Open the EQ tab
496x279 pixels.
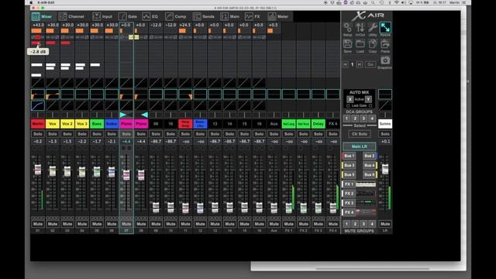[x=150, y=16]
